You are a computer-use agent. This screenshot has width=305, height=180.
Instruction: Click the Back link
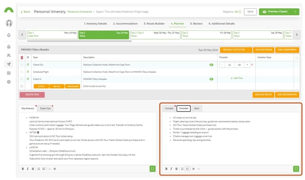tap(25, 12)
